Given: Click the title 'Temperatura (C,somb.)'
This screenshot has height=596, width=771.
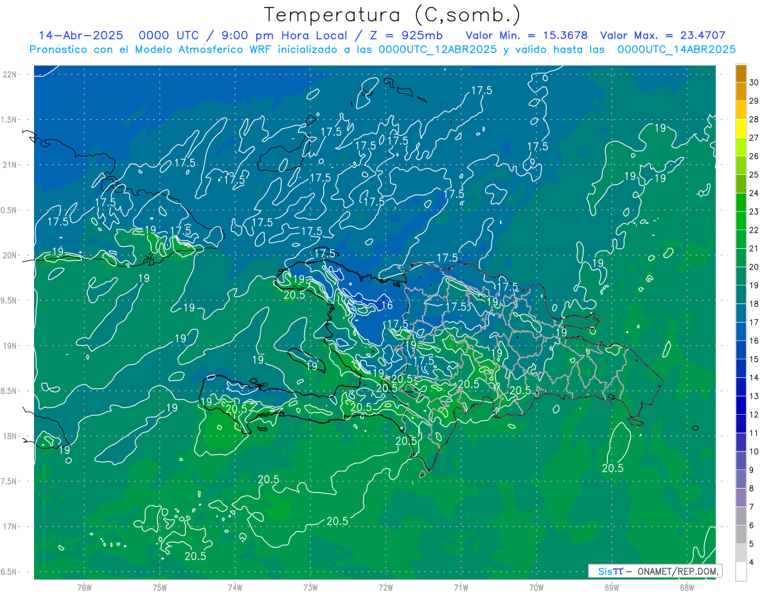Looking at the screenshot, I should point(393,15).
